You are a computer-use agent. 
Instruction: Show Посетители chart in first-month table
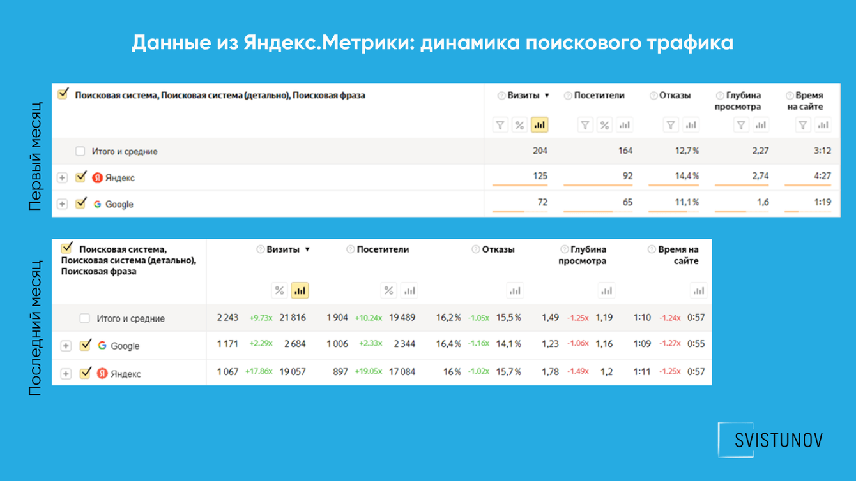tap(624, 125)
